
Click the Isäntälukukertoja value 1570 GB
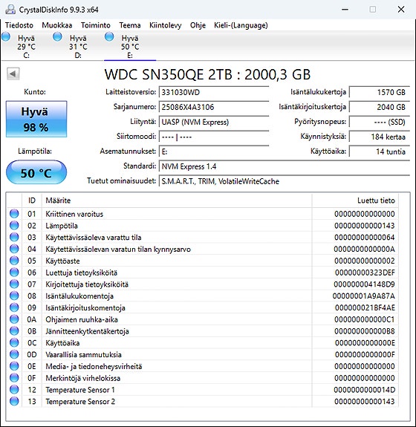tap(380, 92)
